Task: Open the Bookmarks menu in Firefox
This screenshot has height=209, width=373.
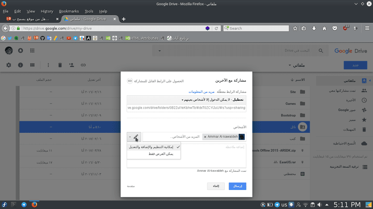Action: click(x=69, y=11)
